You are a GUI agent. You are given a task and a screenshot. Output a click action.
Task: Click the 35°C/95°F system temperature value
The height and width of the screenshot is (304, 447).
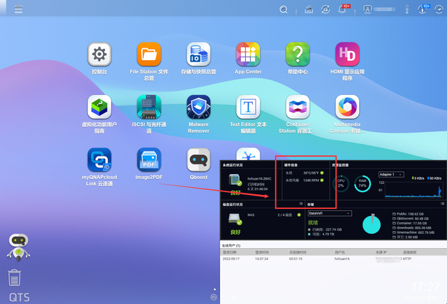click(x=311, y=173)
